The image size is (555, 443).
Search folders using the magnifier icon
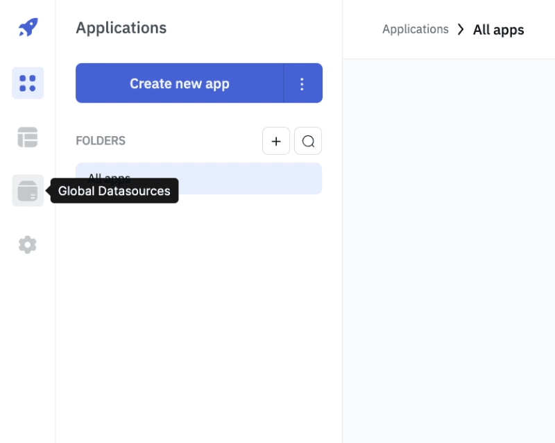pos(308,141)
